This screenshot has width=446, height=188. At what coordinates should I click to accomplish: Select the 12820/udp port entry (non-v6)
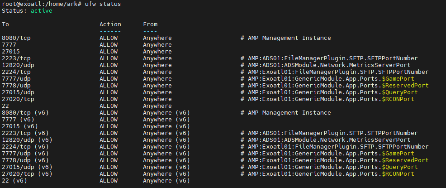coord(18,65)
